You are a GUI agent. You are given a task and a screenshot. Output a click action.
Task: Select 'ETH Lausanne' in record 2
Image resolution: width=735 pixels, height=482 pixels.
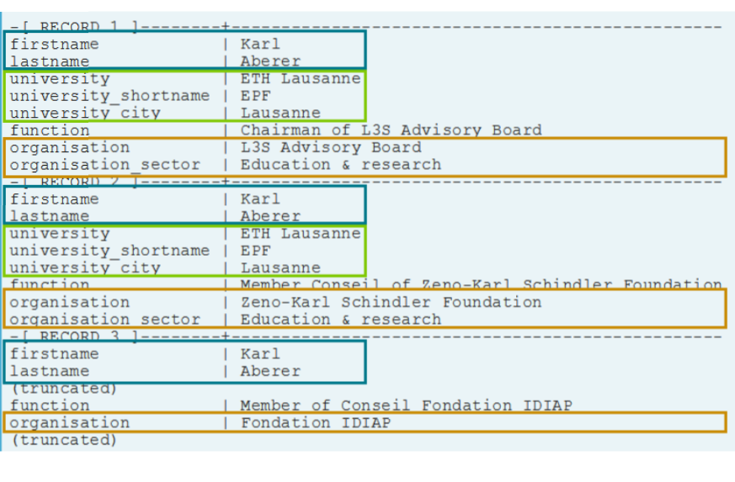click(301, 234)
